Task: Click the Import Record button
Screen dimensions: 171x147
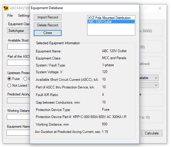Action: point(48,17)
